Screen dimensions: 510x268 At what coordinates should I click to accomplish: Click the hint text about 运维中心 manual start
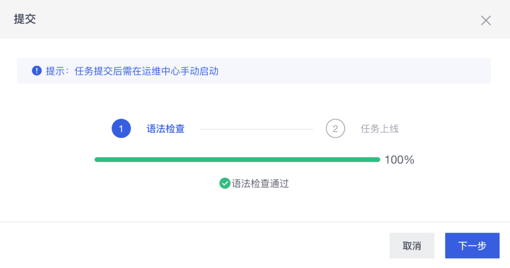pos(132,71)
